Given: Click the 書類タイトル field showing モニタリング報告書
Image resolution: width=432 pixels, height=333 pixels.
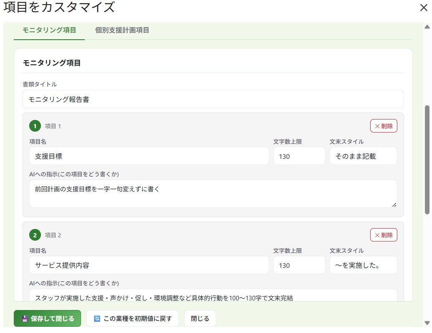Looking at the screenshot, I should [x=213, y=99].
